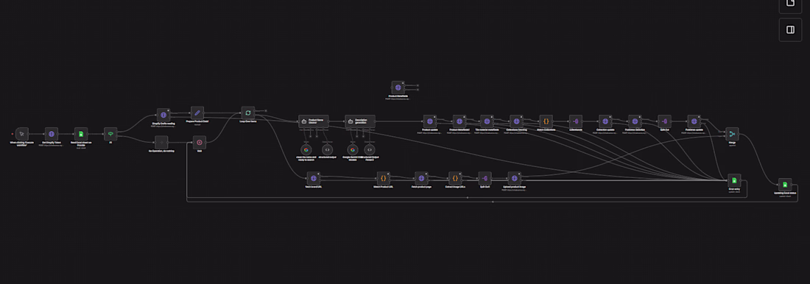Open Google Gemini Chat Model under Description generation
Screen dimensions: 810x284
(x=353, y=150)
